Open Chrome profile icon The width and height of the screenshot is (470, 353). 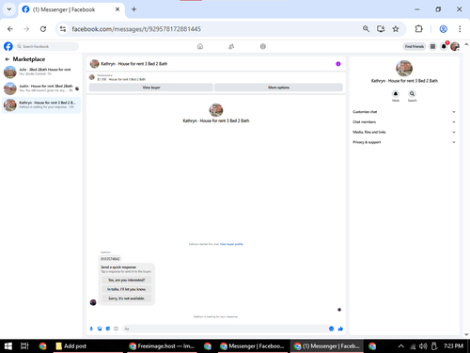pos(443,29)
